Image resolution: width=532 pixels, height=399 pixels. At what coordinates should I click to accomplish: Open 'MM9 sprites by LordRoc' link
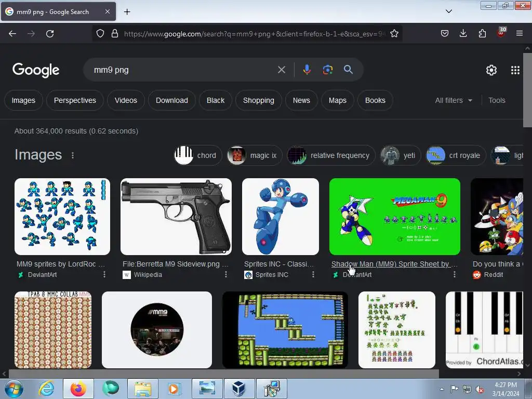point(61,264)
